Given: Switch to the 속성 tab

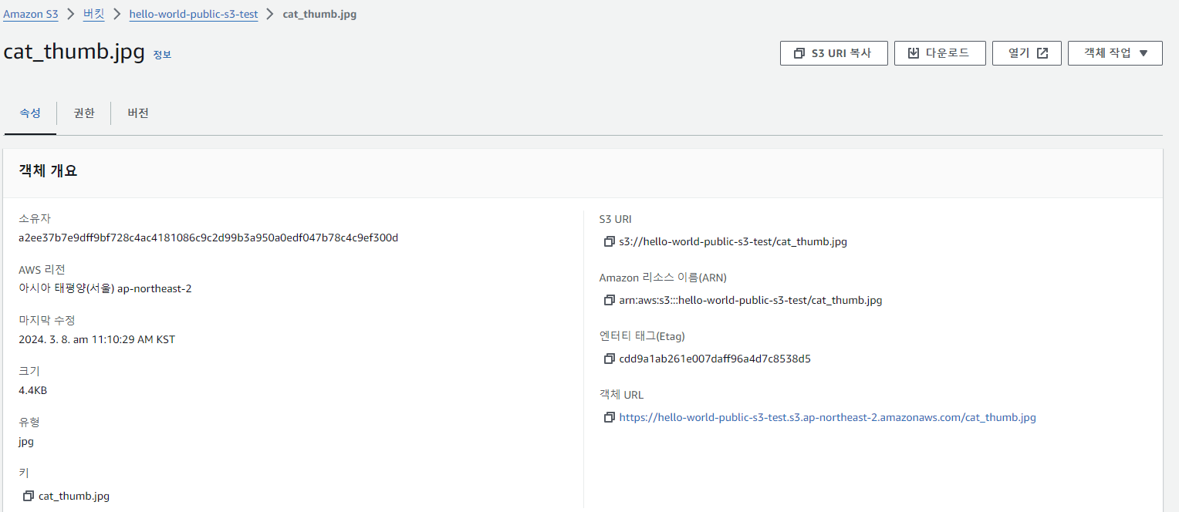Looking at the screenshot, I should (30, 113).
